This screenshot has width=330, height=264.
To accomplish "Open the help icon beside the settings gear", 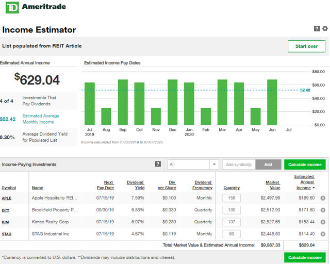I will pos(317,28).
